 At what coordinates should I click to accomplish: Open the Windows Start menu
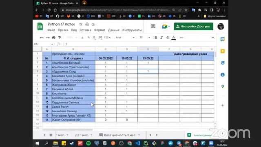pos(37,143)
